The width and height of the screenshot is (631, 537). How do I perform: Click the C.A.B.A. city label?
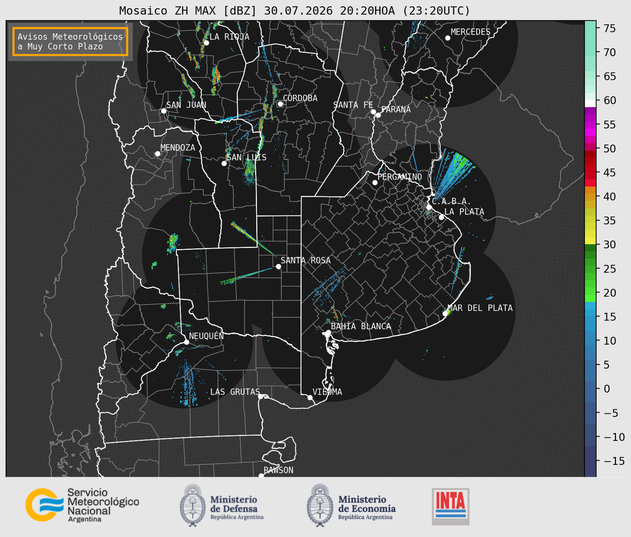pos(451,201)
